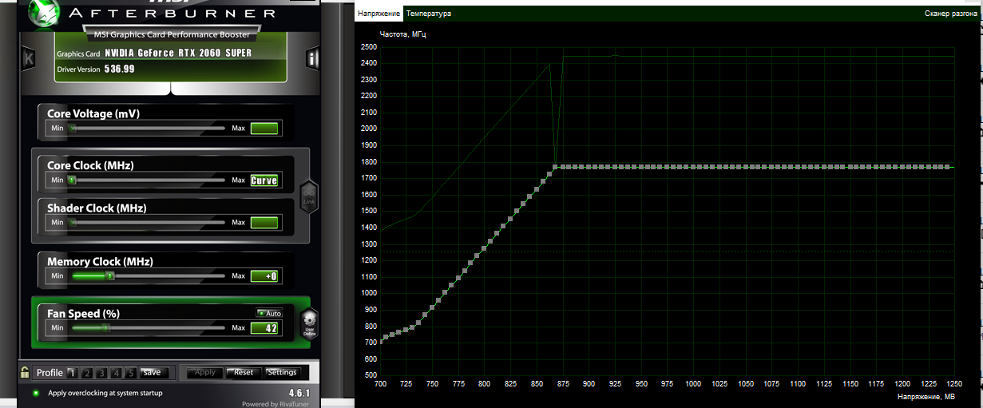Select profile slot 5
Screen dimensions: 983x408
133,372
